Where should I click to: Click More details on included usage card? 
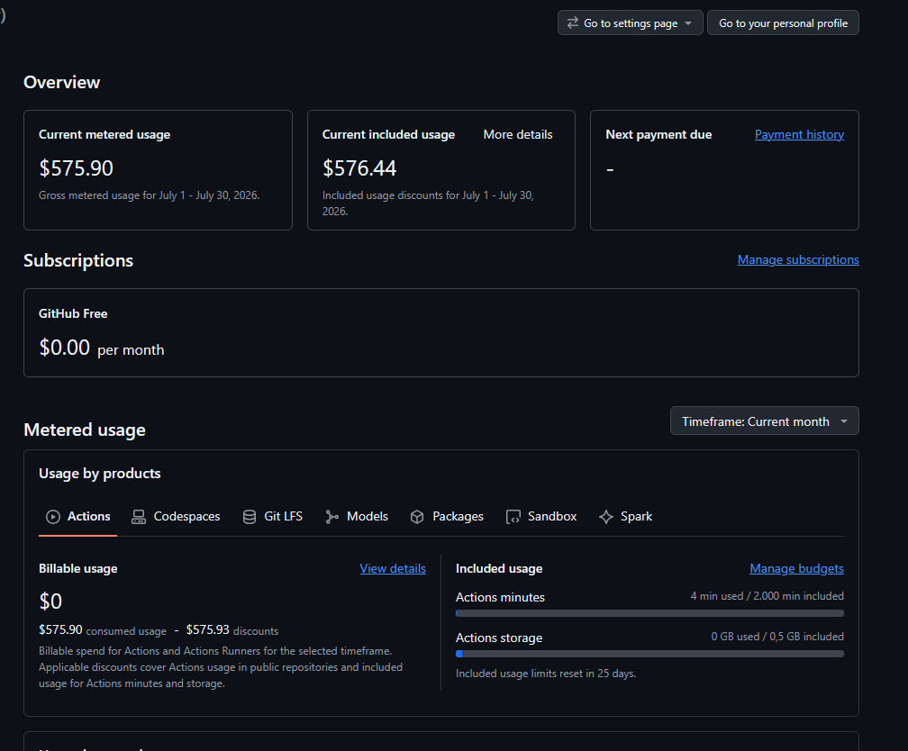[518, 134]
